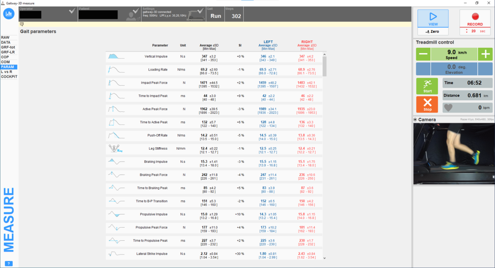This screenshot has height=268, width=495.
Task: Open the blue chart icon at top left
Action: coord(9,14)
